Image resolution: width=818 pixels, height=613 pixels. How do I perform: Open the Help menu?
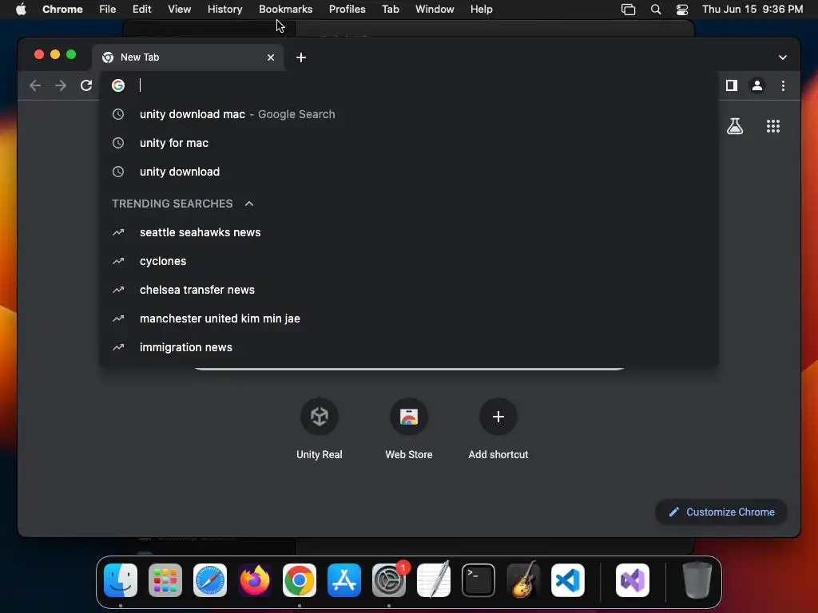(x=481, y=10)
